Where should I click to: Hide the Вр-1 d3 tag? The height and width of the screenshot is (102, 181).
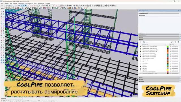(141, 70)
